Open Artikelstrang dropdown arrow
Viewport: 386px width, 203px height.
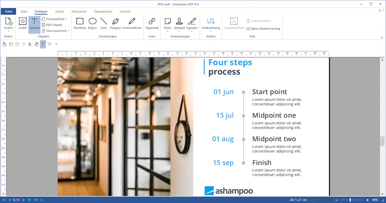(x=211, y=31)
